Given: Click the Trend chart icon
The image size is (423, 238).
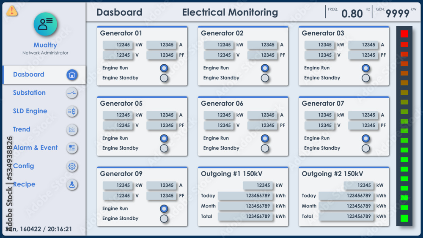Looking at the screenshot, I should click(x=72, y=130).
